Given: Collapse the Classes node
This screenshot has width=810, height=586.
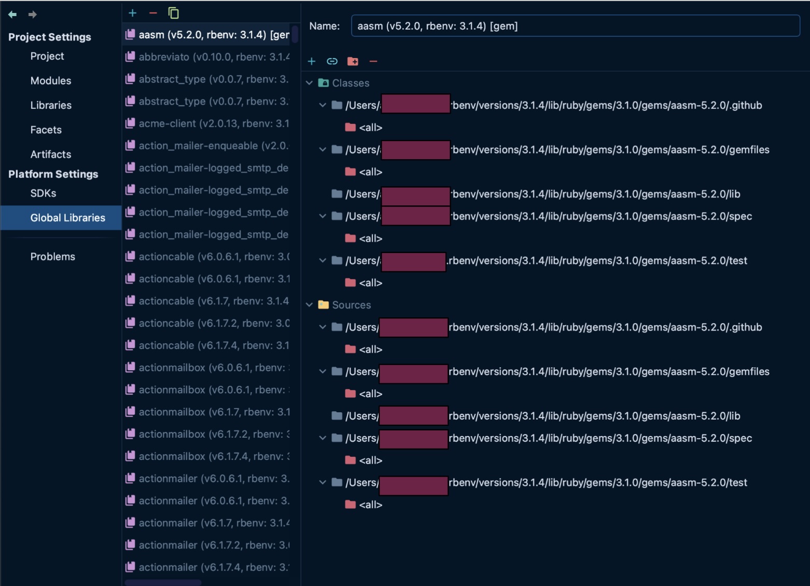Looking at the screenshot, I should coord(310,83).
